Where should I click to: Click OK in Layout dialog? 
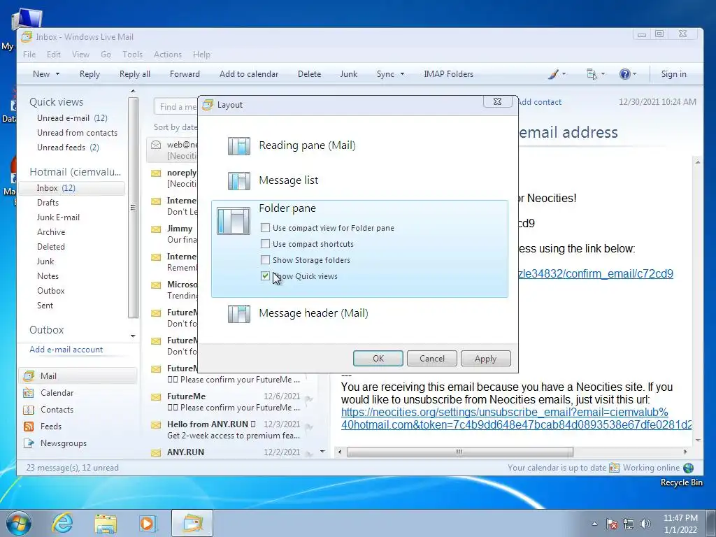(x=378, y=359)
